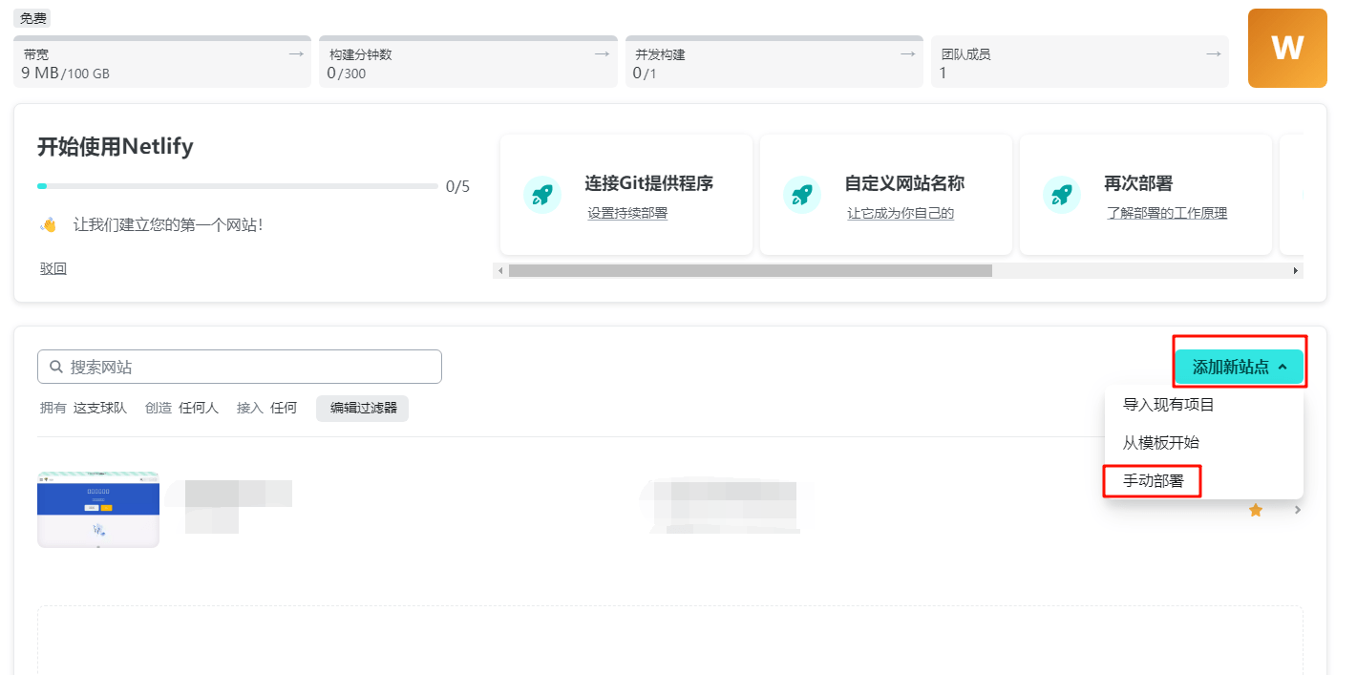Choose 从模板开始 from the menu
The height and width of the screenshot is (675, 1357).
coord(1161,443)
